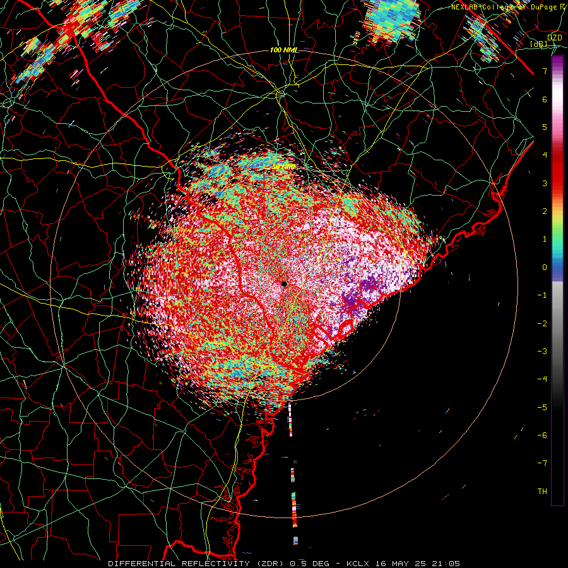Click the "-1" value on the color scale
Screen dimensions: 568x568
[x=542, y=295]
